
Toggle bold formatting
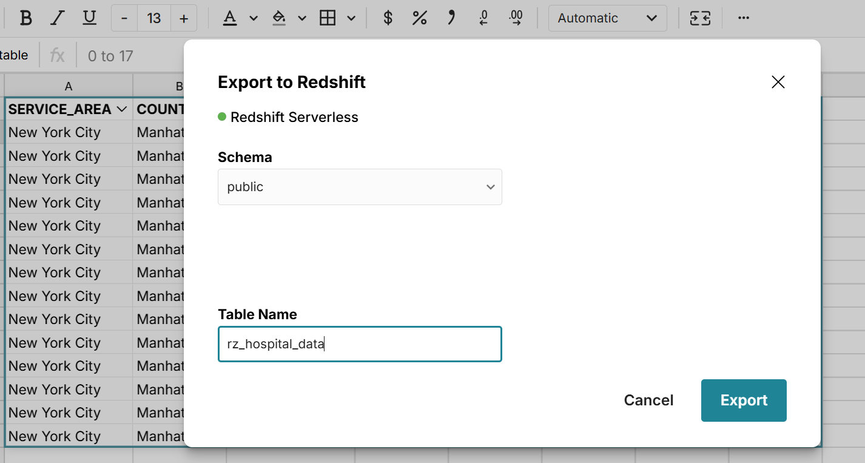[25, 18]
